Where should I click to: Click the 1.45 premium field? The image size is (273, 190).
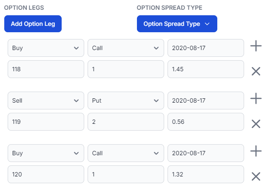(x=206, y=69)
